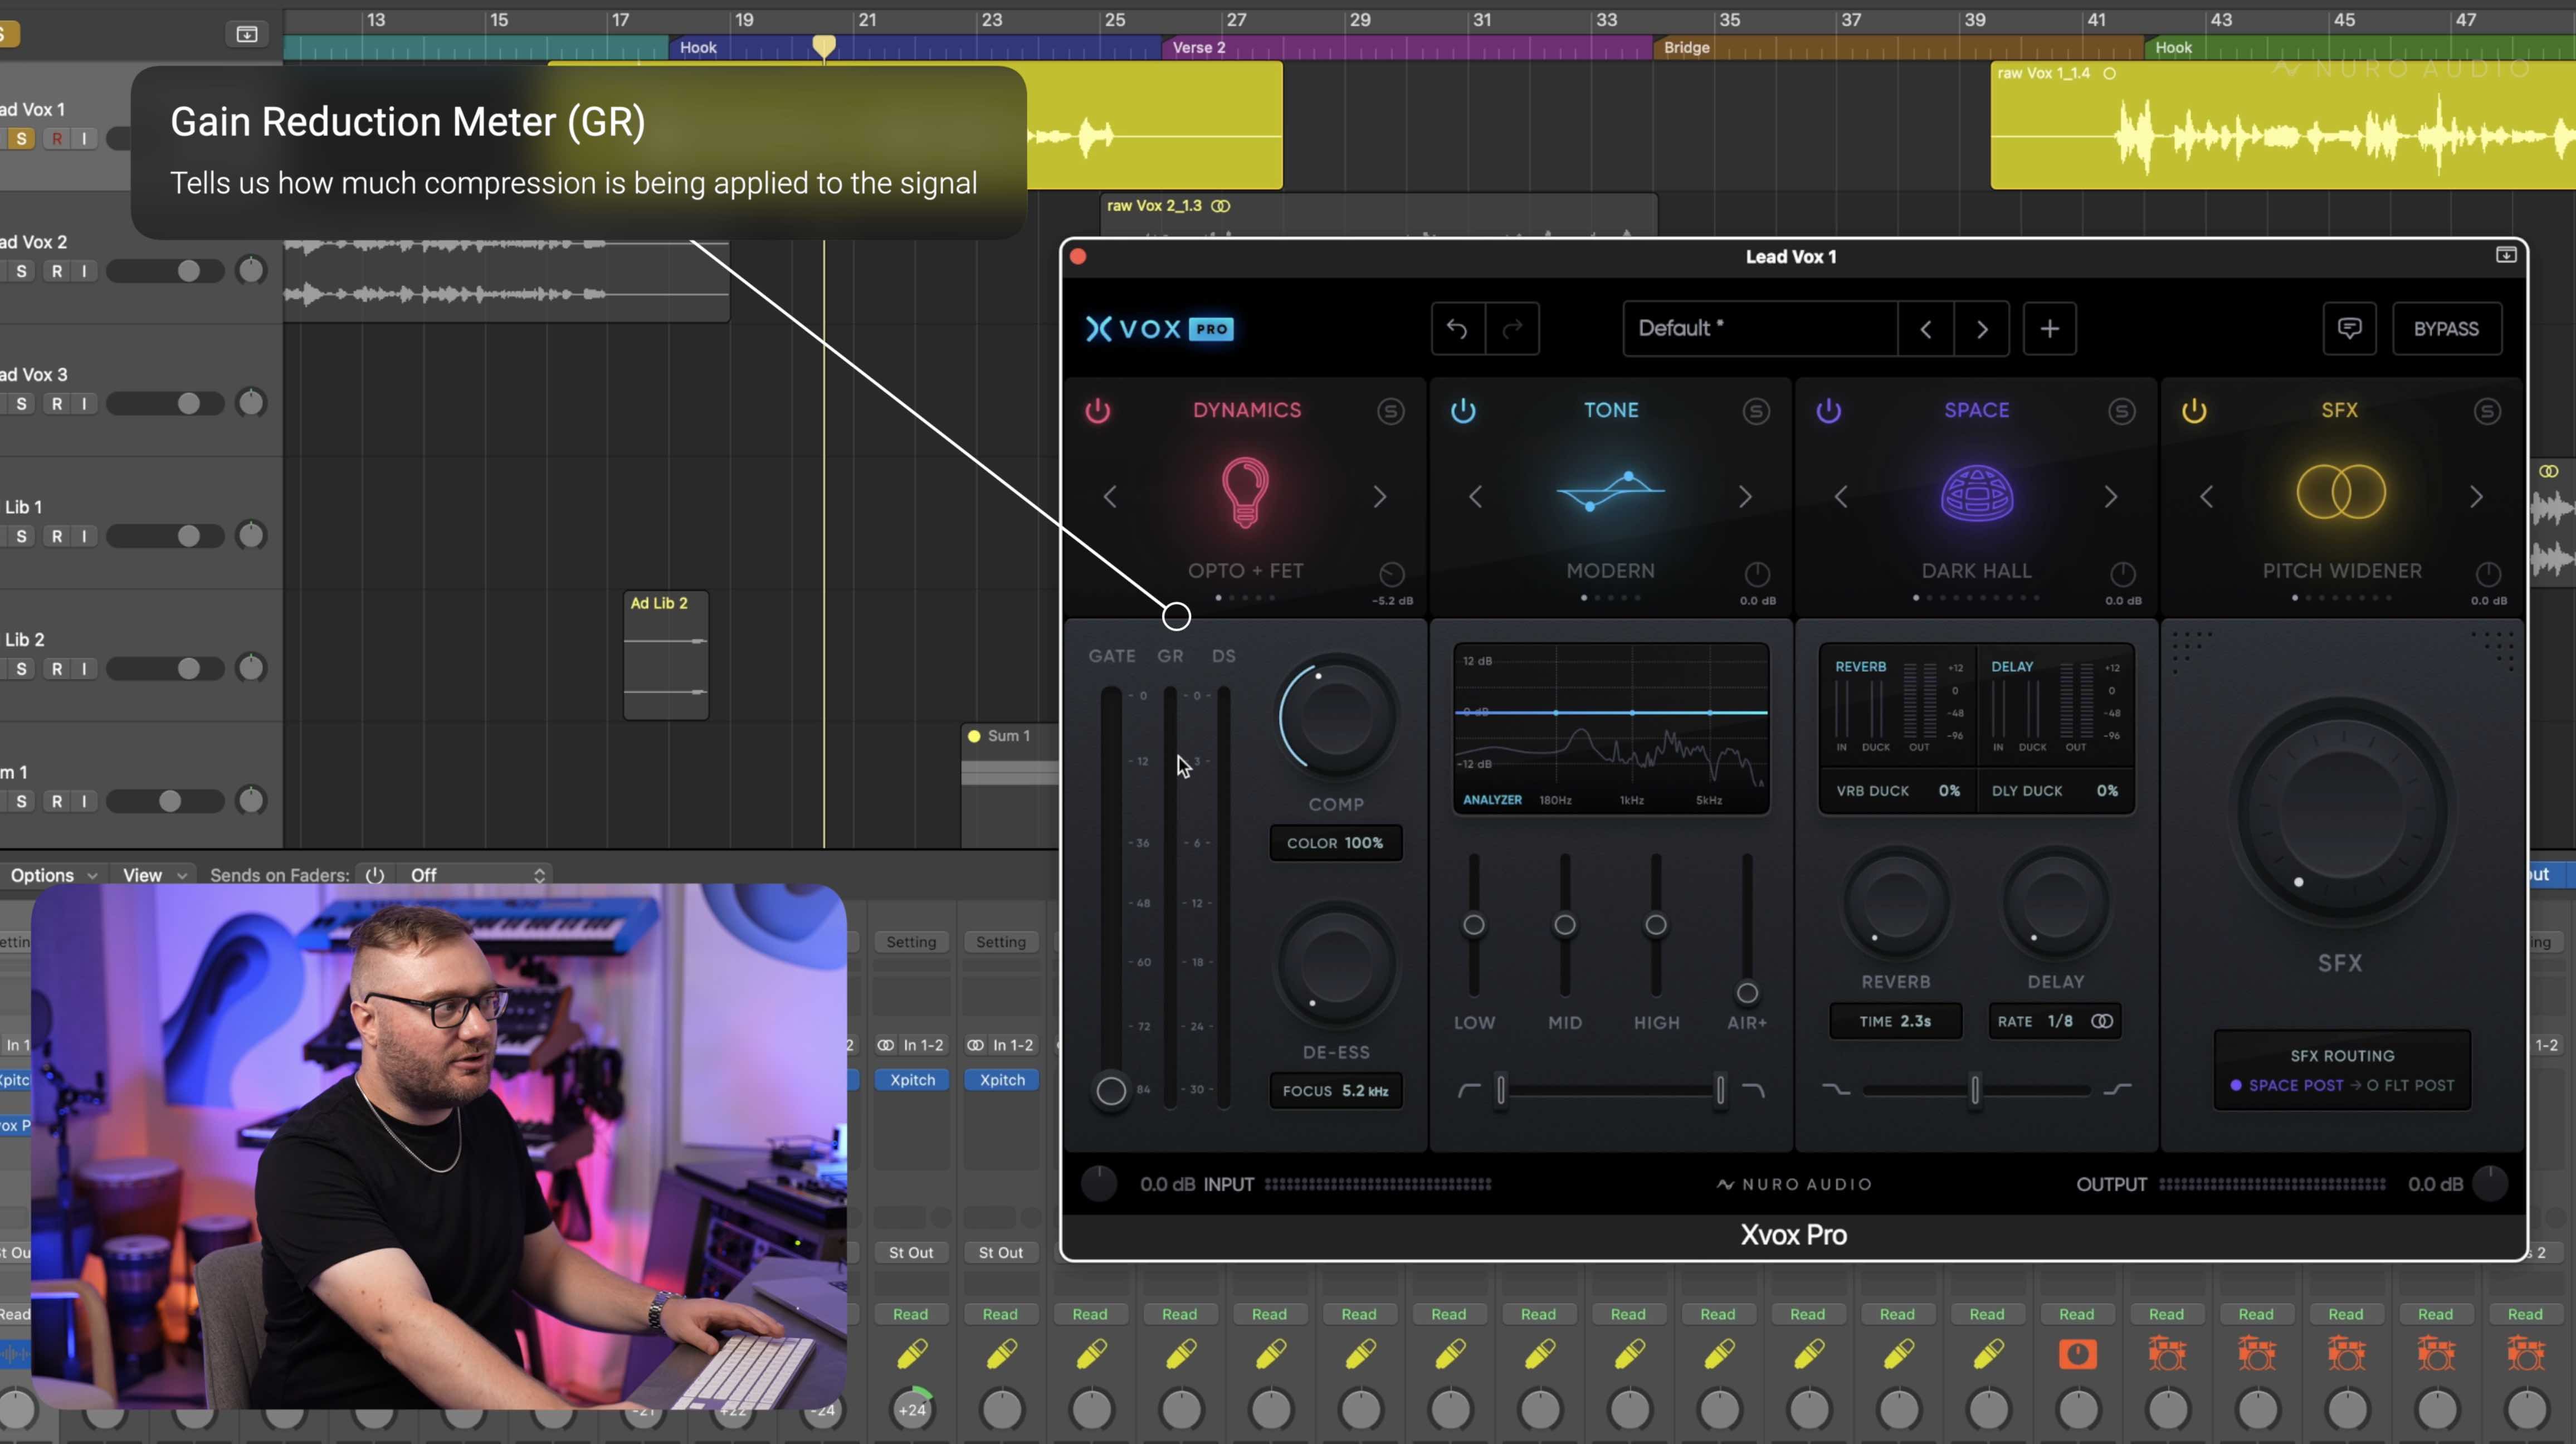Disable the Tone module power button
This screenshot has width=2576, height=1444.
tap(1463, 411)
